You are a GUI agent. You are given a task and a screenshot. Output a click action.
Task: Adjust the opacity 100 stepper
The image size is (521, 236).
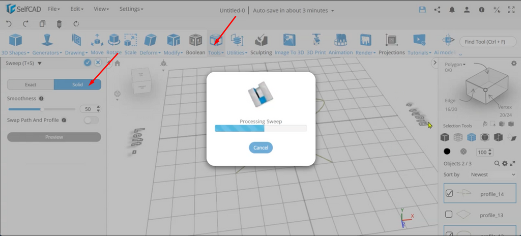tap(490, 152)
